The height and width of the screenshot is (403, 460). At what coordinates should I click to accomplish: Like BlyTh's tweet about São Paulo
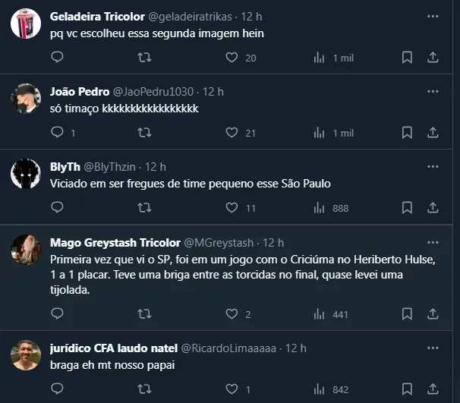(x=232, y=207)
